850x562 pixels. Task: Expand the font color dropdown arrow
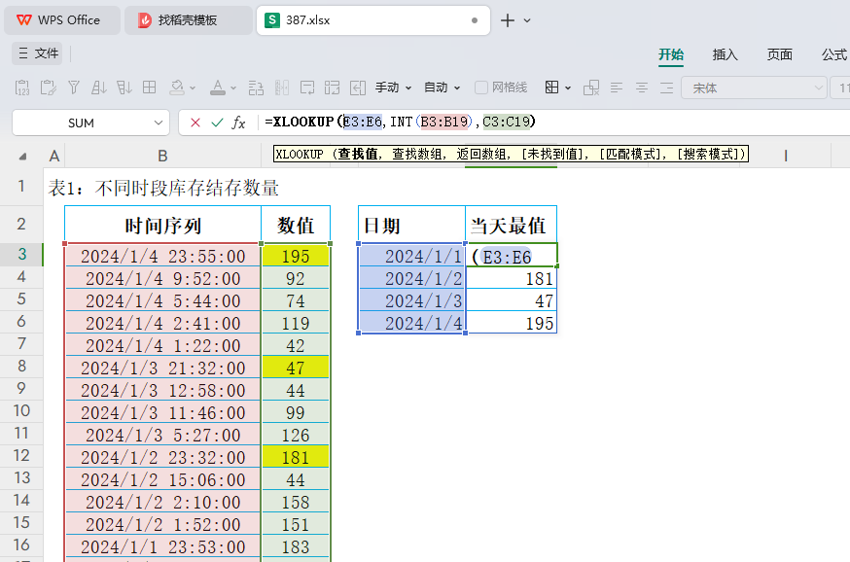click(x=233, y=88)
